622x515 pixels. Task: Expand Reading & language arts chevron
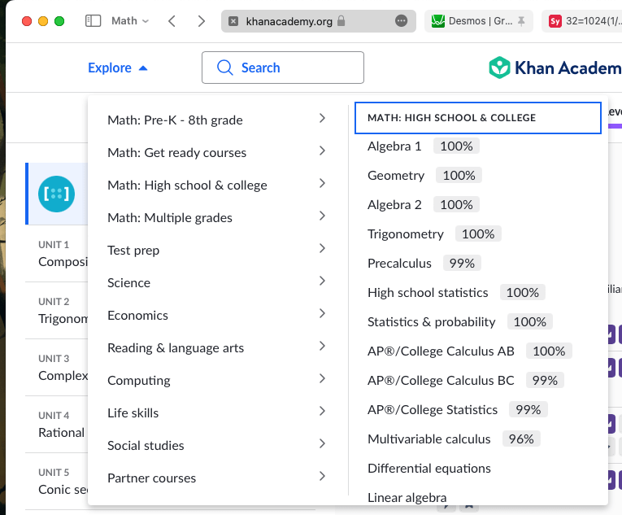pyautogui.click(x=322, y=347)
